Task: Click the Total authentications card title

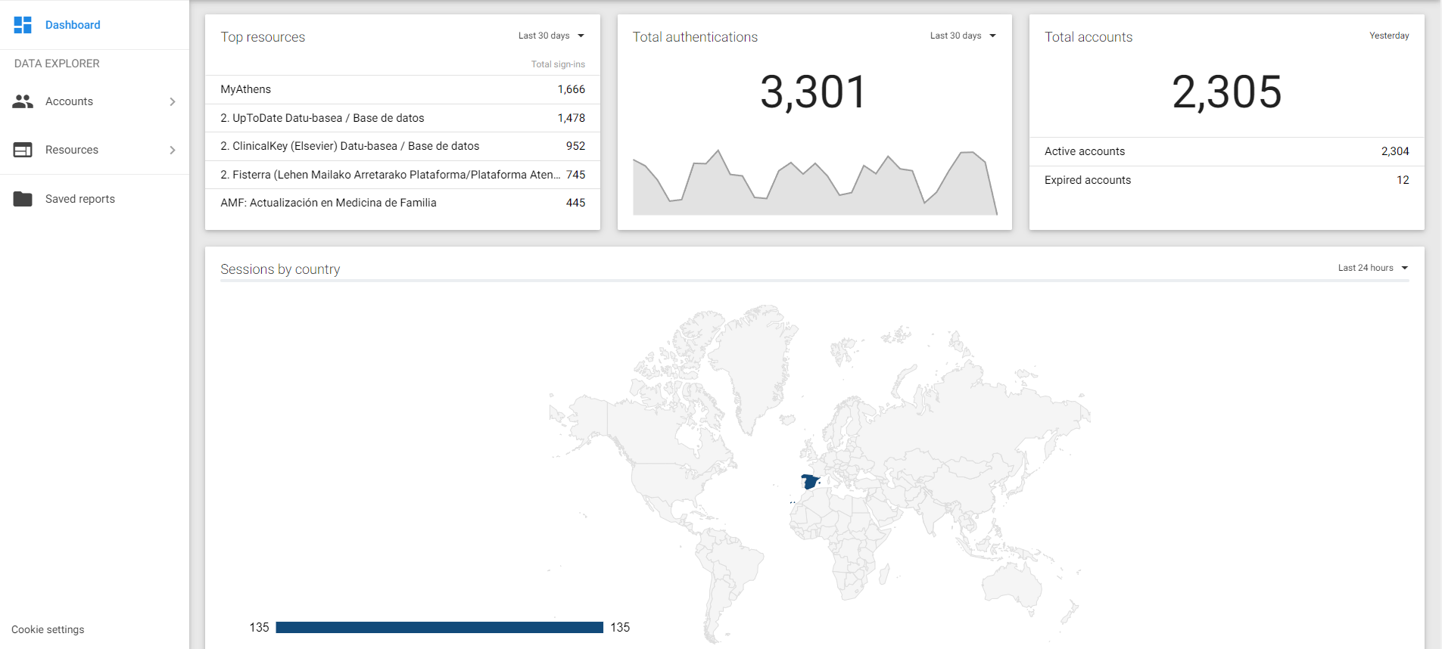Action: coord(695,37)
